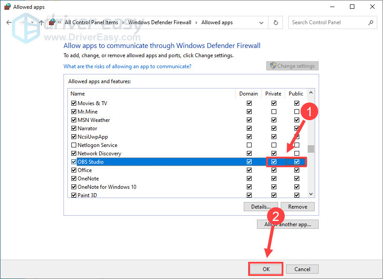Image resolution: width=383 pixels, height=279 pixels.
Task: Click Allow another app button
Action: click(x=288, y=224)
